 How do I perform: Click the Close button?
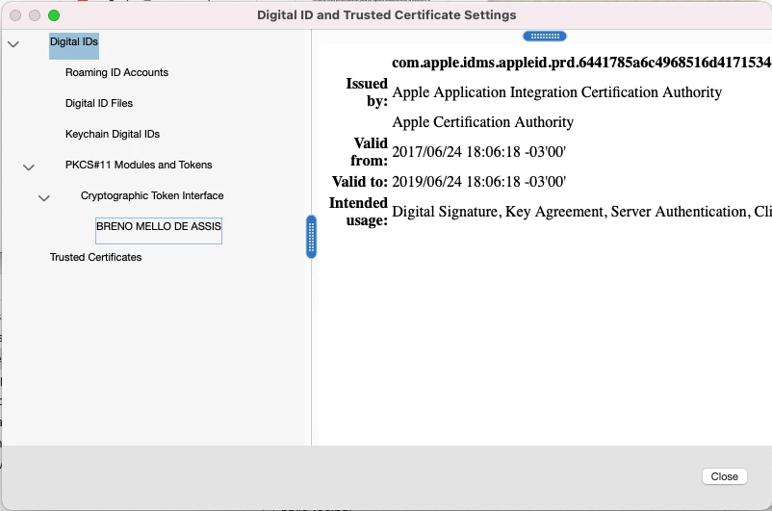point(724,476)
